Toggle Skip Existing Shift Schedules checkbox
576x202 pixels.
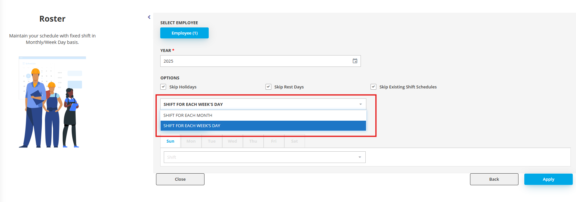coord(373,87)
